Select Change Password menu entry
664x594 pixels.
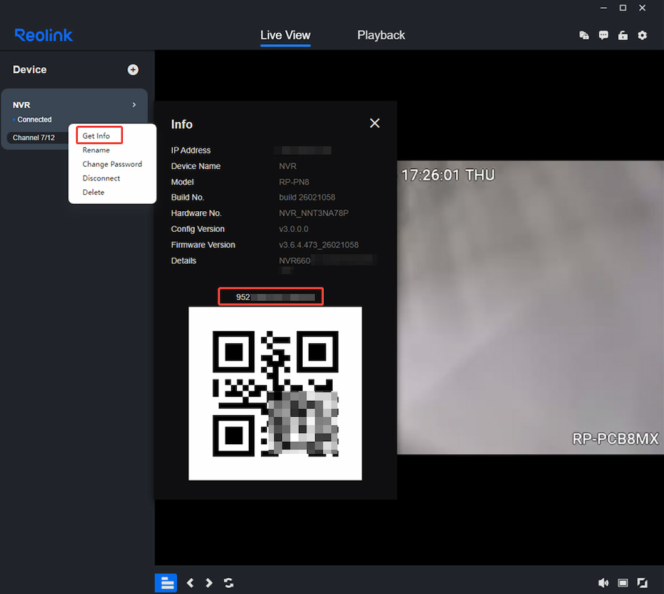coord(112,164)
